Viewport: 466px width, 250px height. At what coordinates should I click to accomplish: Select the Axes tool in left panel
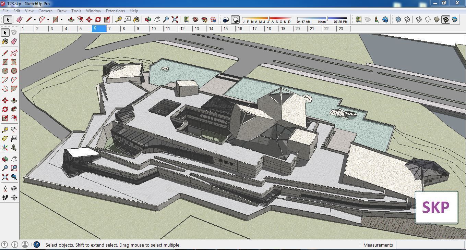5,148
